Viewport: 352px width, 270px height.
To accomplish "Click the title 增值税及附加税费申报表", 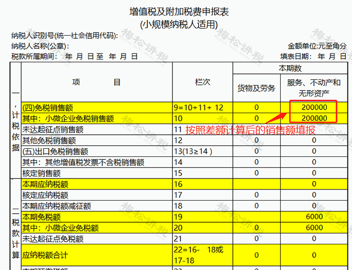I will [179, 12].
